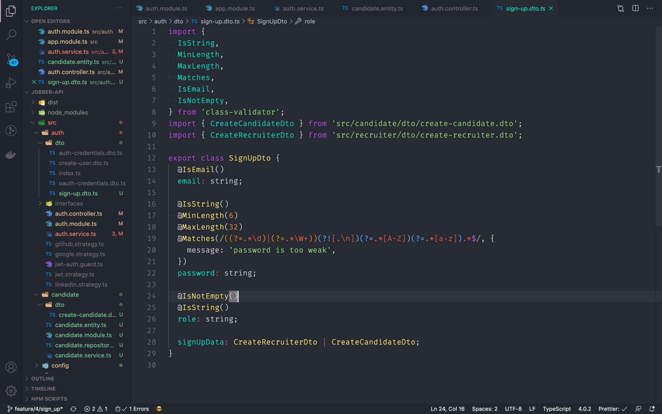This screenshot has height=414, width=662.
Task: Click the feature/4/sign_up branch indicator
Action: pyautogui.click(x=35, y=409)
